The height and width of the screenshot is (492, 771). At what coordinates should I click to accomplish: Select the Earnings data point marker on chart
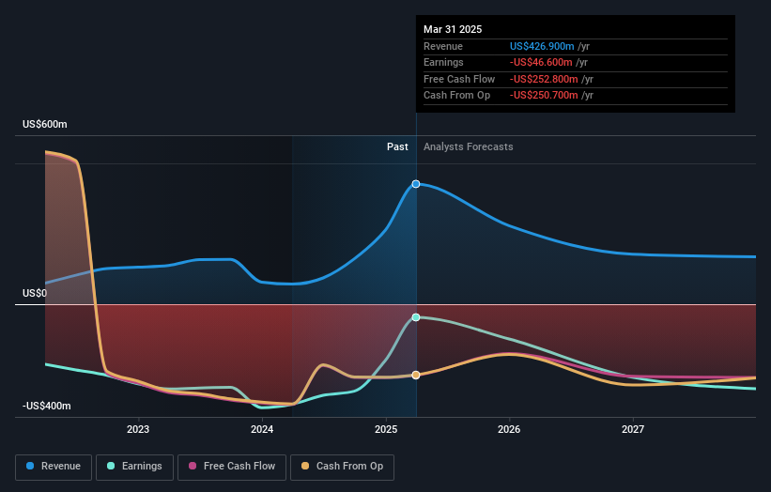coord(416,317)
